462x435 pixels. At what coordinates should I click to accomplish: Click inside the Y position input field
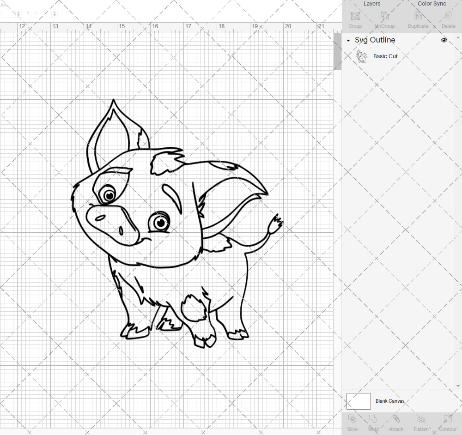tap(42, 13)
